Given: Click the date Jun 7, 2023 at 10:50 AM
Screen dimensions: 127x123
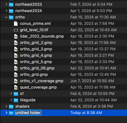Looking at the screenshot, I should [92, 81].
